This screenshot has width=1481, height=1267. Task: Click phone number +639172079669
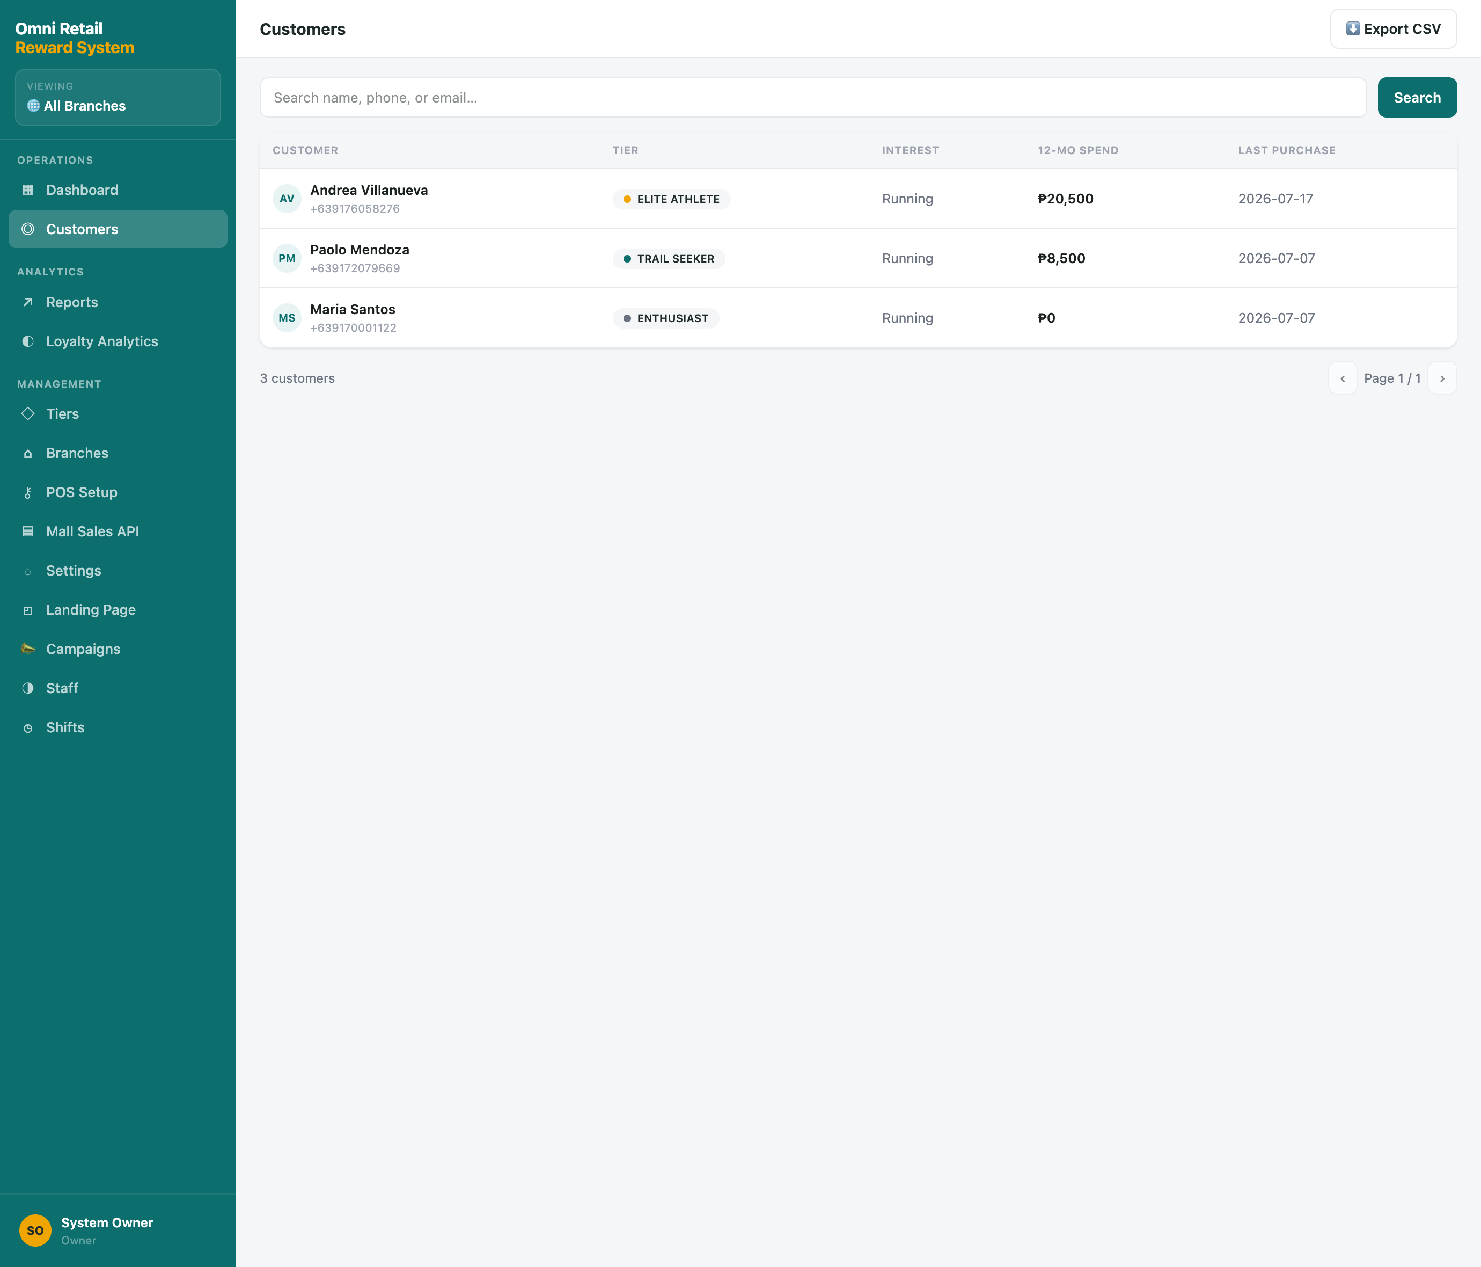point(355,268)
